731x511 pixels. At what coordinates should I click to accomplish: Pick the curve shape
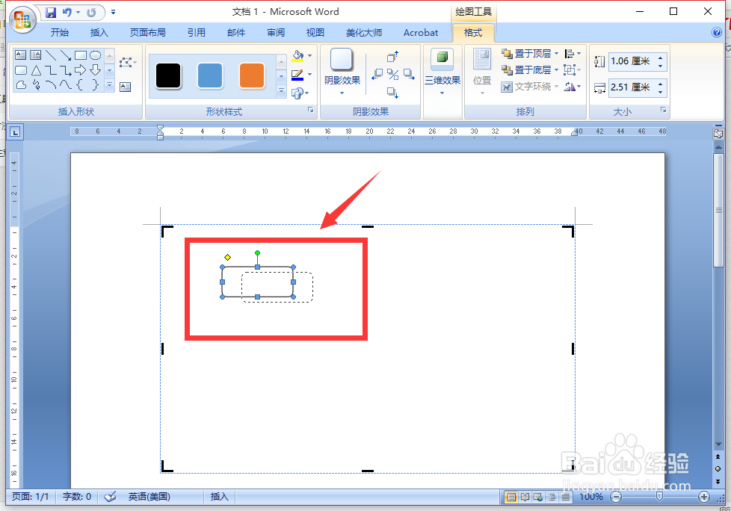65,84
